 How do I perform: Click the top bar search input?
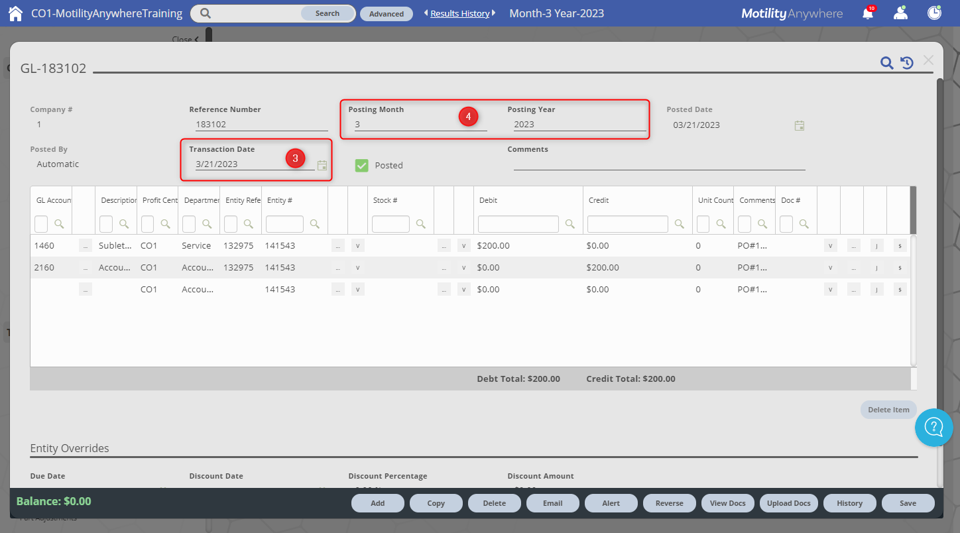[x=257, y=13]
